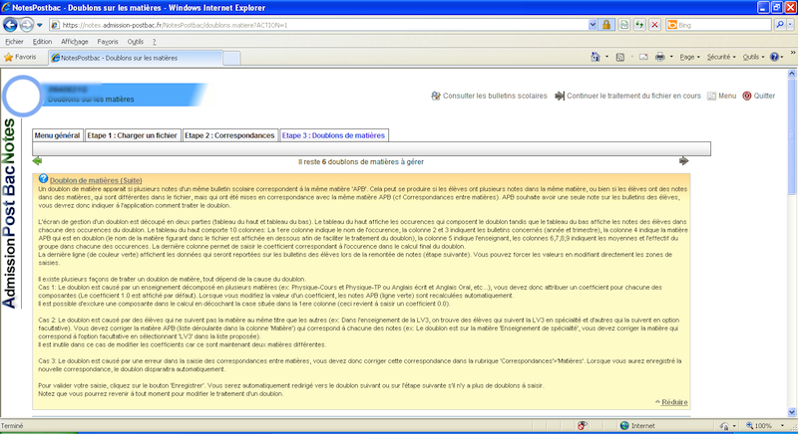Viewport: 798px width, 434px height.
Task: Click Continuer le traitement du fichier en cours
Action: coord(625,96)
